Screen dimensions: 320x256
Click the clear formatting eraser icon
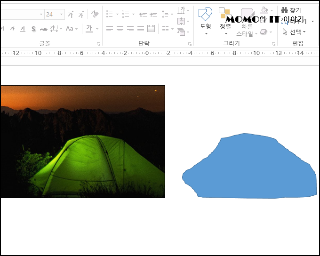95,14
